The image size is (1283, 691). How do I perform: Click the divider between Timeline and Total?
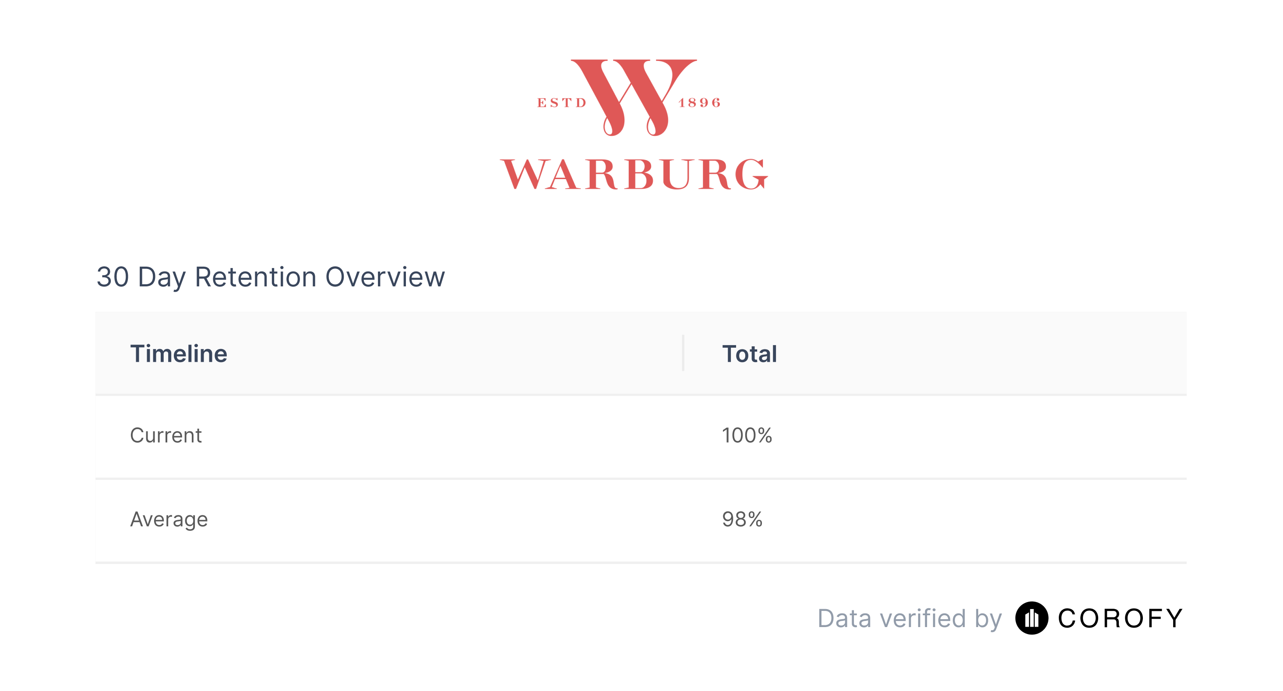click(x=683, y=353)
